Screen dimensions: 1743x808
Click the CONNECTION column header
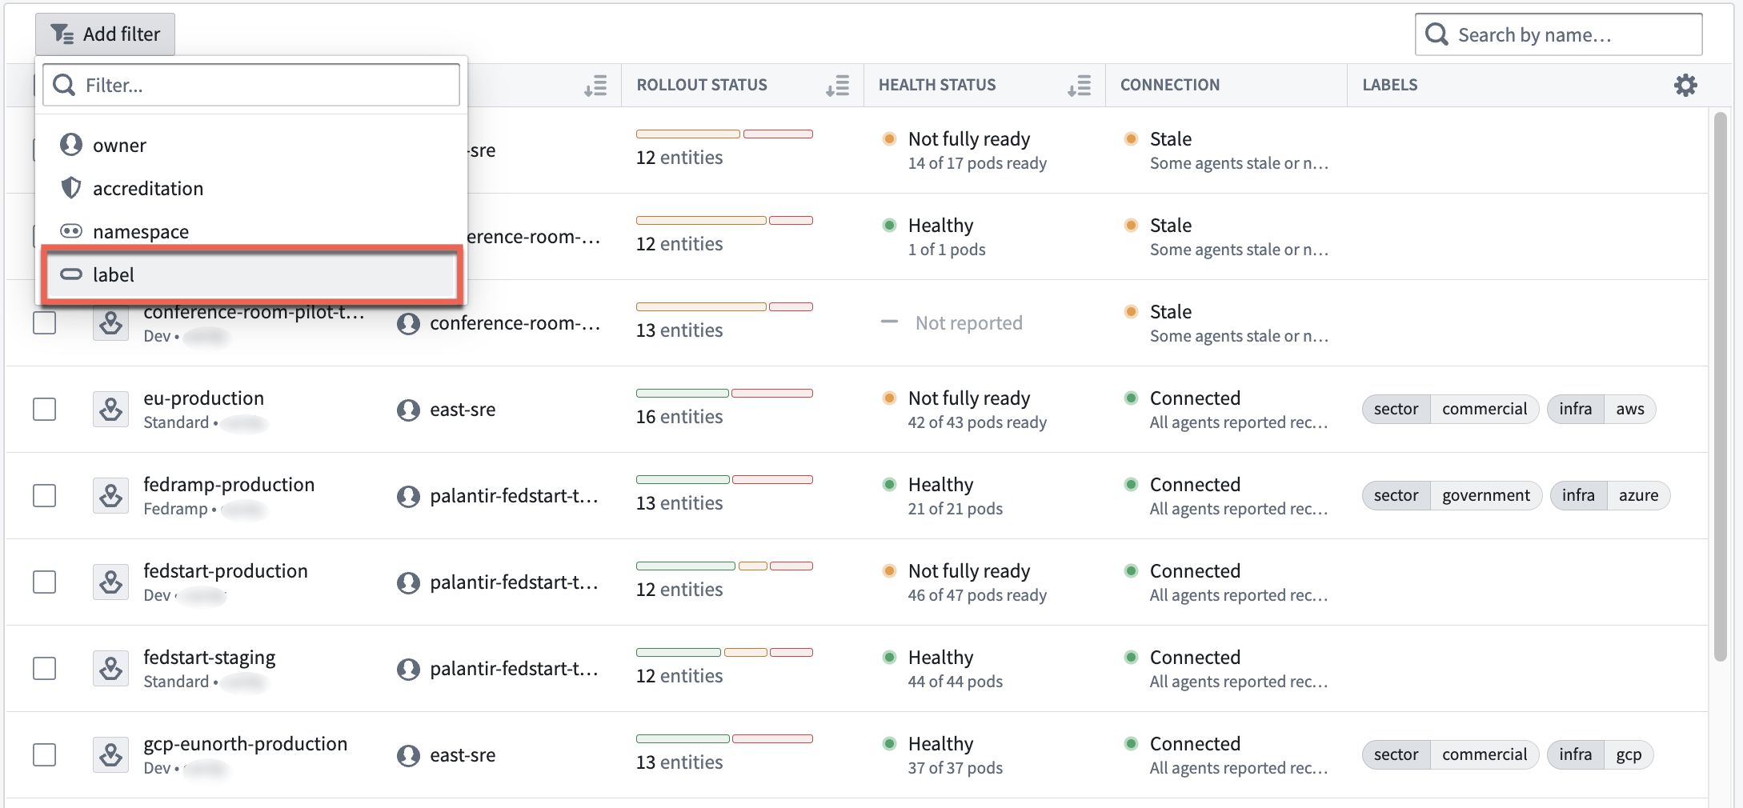tap(1170, 85)
